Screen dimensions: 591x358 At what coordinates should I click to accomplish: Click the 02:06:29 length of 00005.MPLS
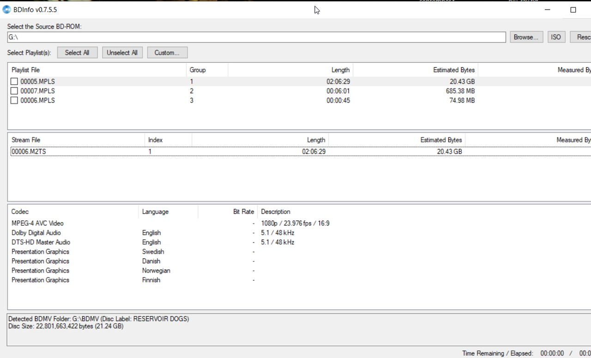338,82
